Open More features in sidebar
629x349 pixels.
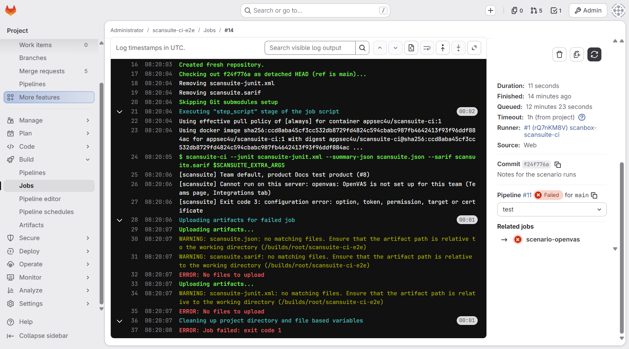point(49,97)
